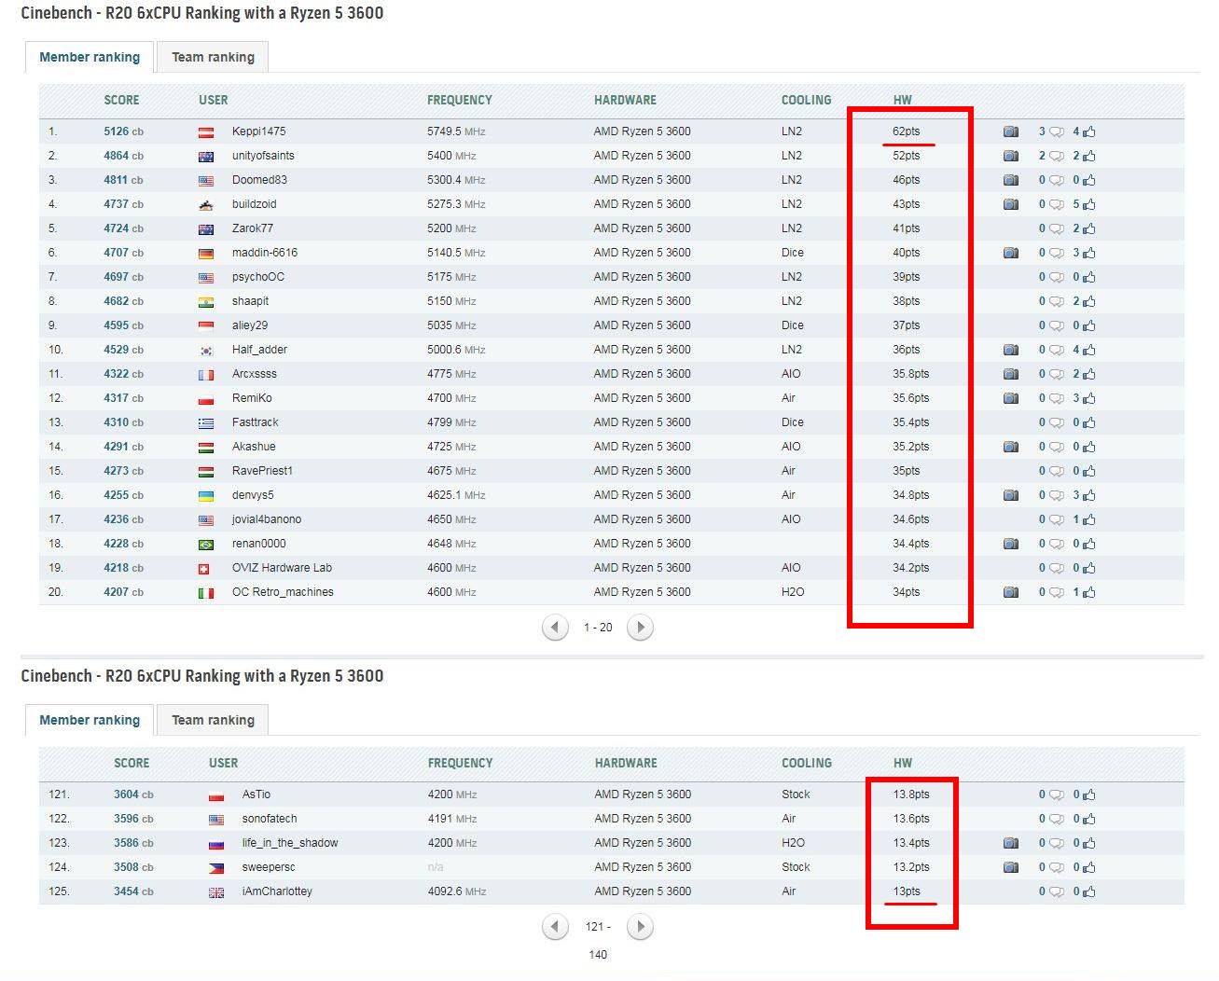1219x981 pixels.
Task: Click the 5749.5 MHz frequency value
Action: coord(456,131)
